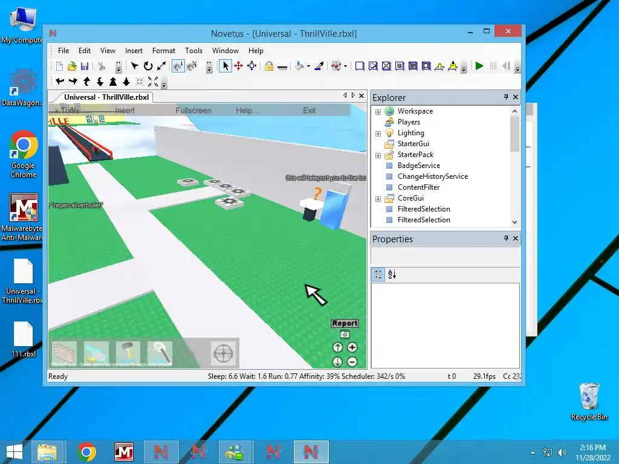Viewport: 619px width, 464px height.
Task: Select StarterGui in the Explorer
Action: click(x=413, y=144)
